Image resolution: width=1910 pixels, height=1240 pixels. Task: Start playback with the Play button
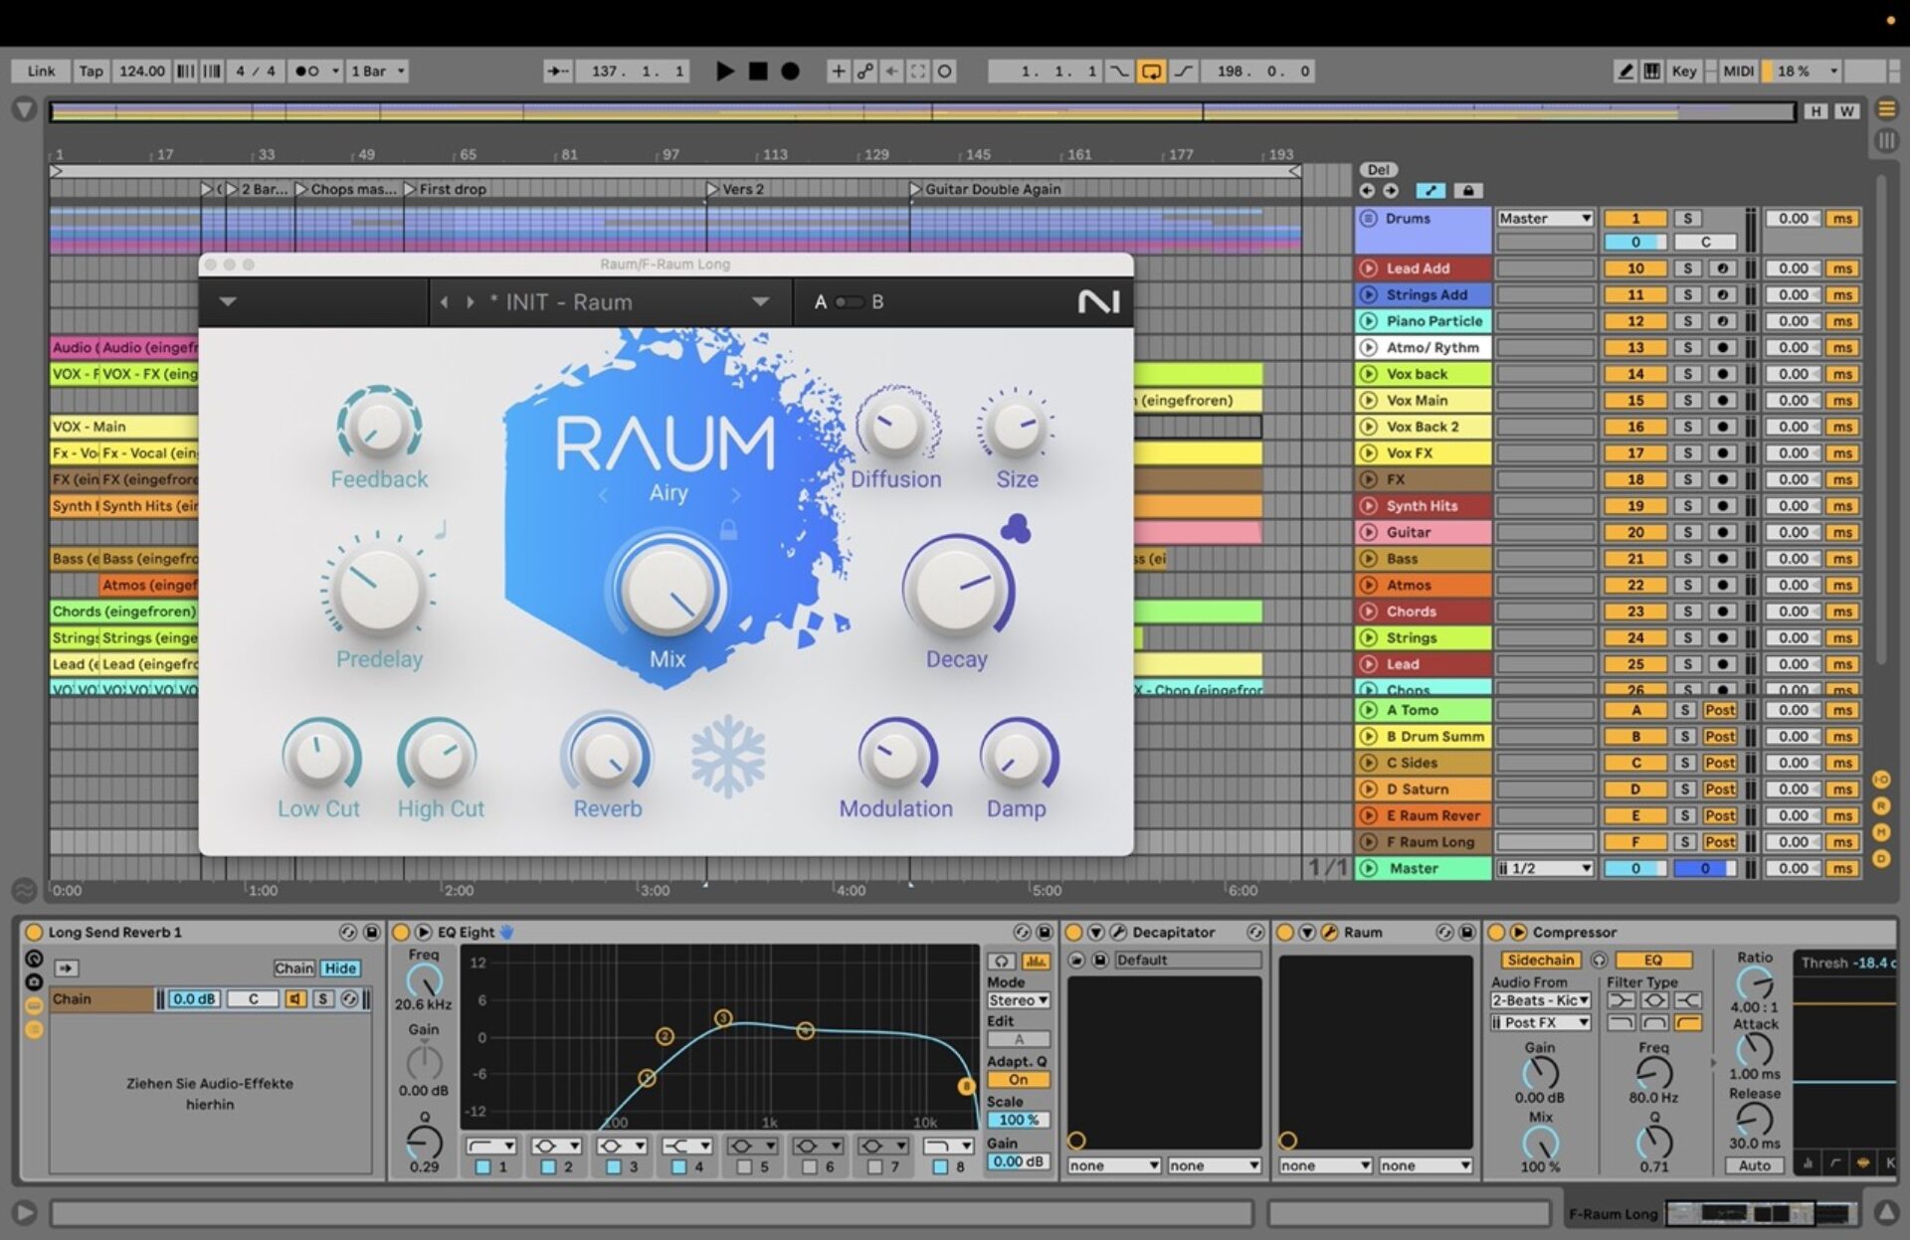click(x=725, y=71)
